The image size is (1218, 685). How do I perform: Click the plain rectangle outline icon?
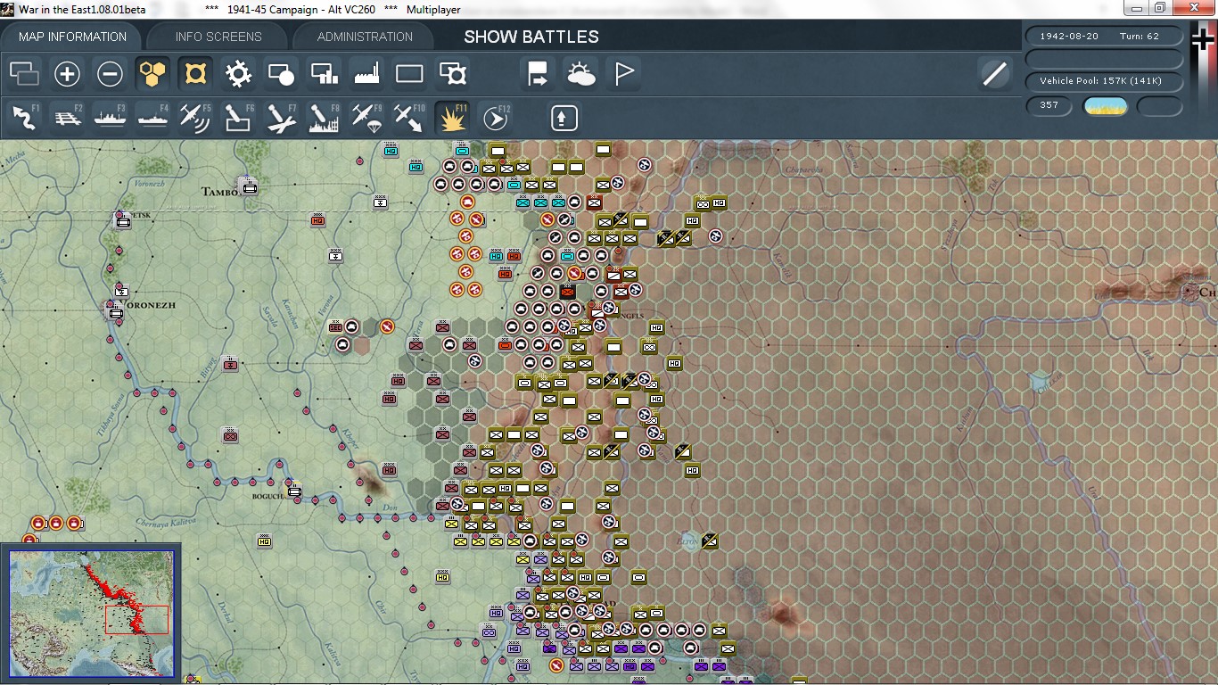pos(409,73)
